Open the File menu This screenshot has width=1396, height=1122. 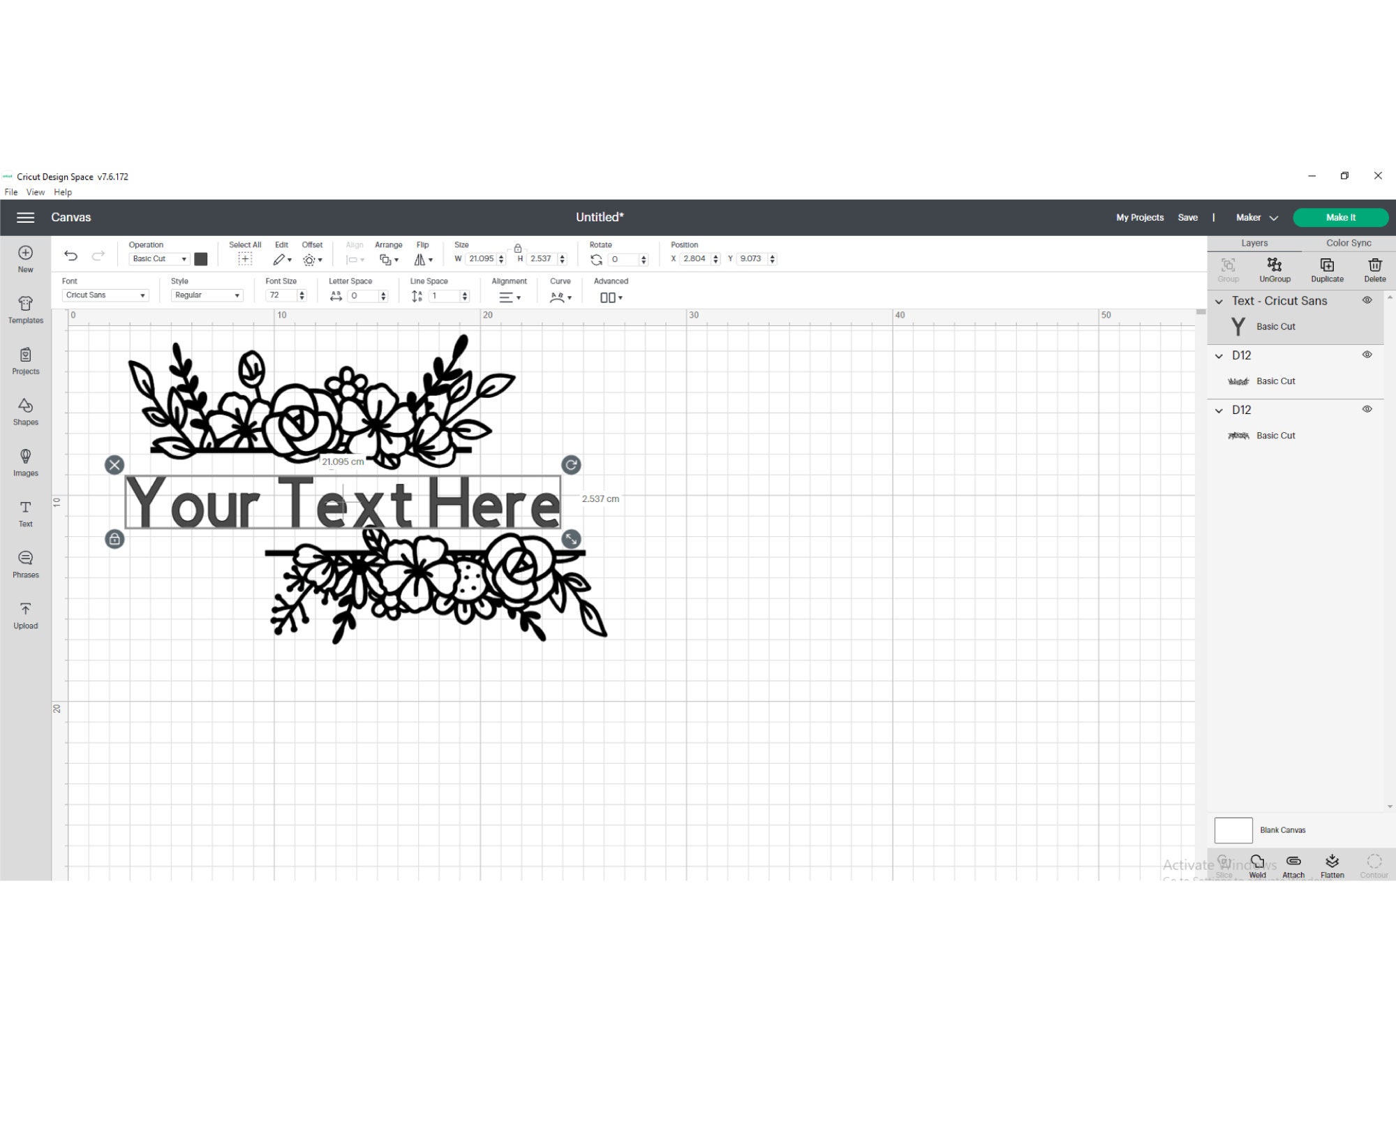click(10, 191)
